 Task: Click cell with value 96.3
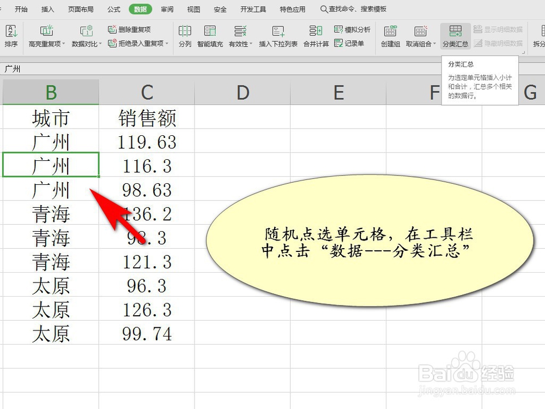[x=147, y=286]
